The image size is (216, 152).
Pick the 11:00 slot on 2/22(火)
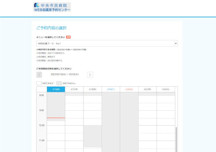point(166,144)
